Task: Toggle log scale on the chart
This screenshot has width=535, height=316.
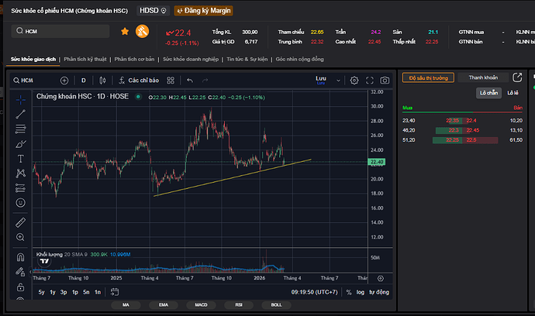Action: [x=360, y=292]
